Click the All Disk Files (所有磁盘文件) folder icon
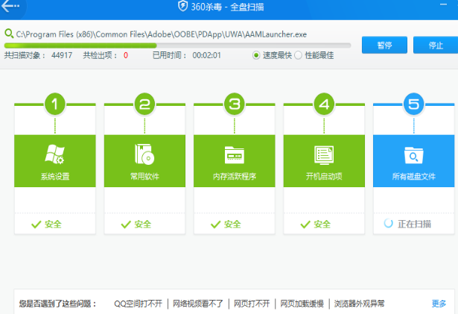 click(x=413, y=155)
